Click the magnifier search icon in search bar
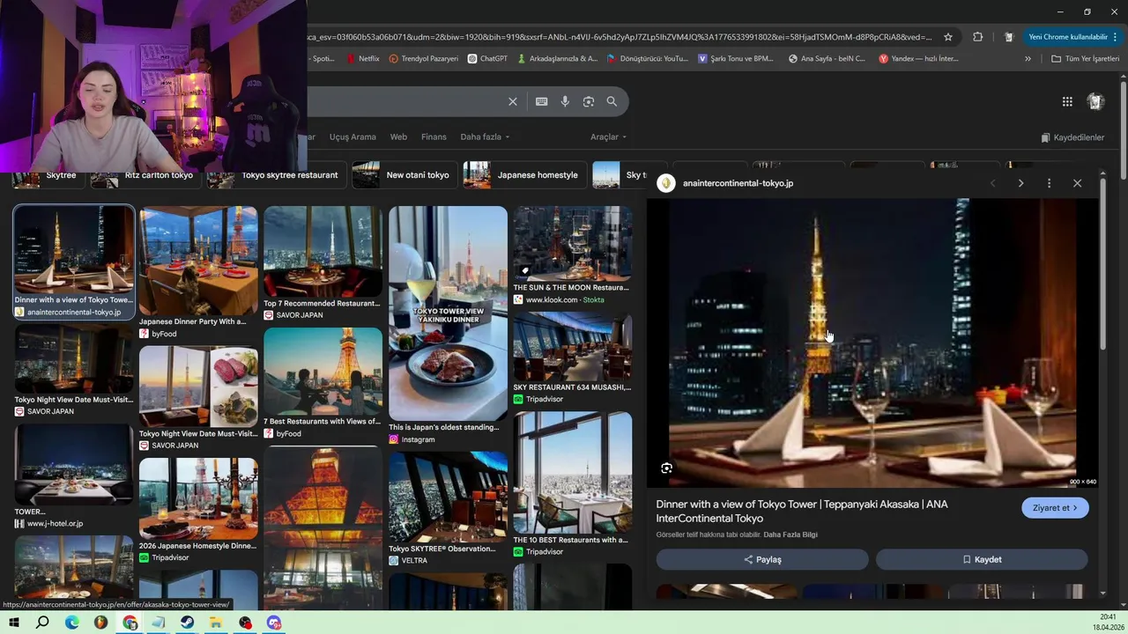 tap(612, 101)
